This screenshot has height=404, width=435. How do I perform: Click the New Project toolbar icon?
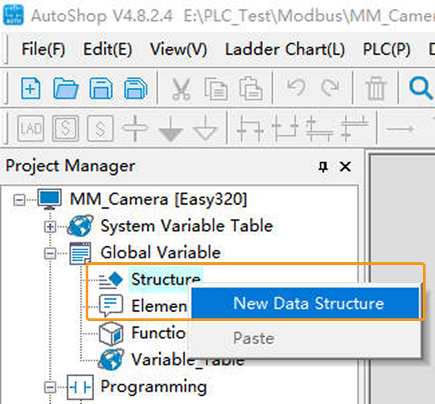31,88
